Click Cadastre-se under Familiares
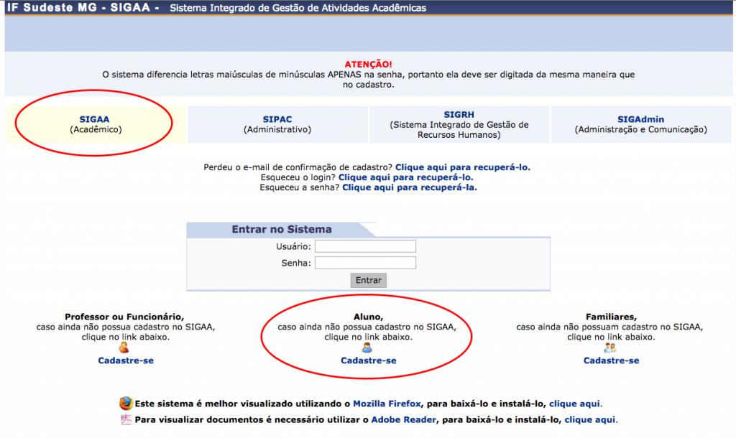The height and width of the screenshot is (438, 736). coord(611,360)
